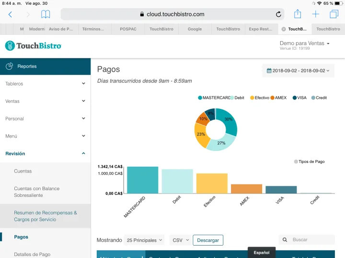Toggle Efectivo legend item in chart
Viewport: 345px width, 258px height.
[259, 98]
